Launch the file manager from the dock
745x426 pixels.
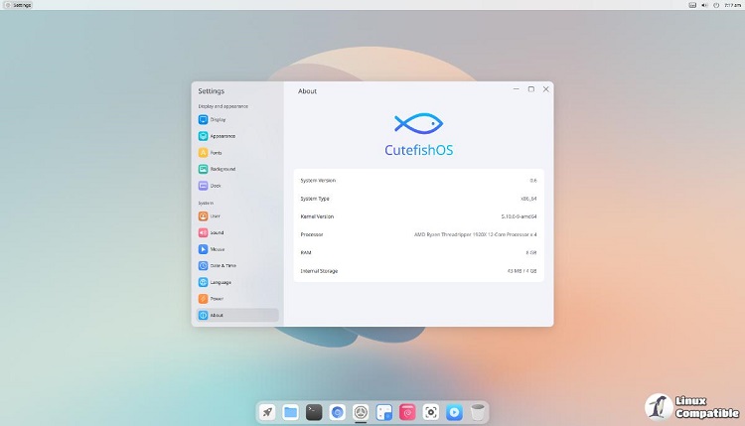tap(290, 411)
